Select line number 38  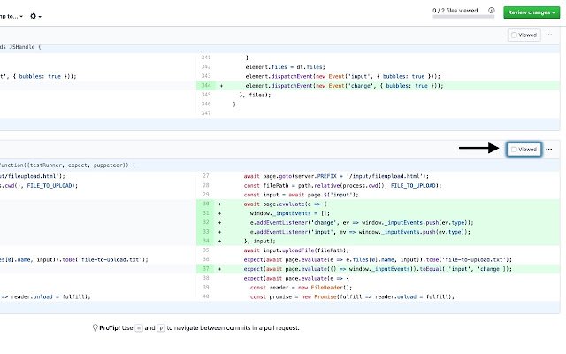pyautogui.click(x=206, y=278)
